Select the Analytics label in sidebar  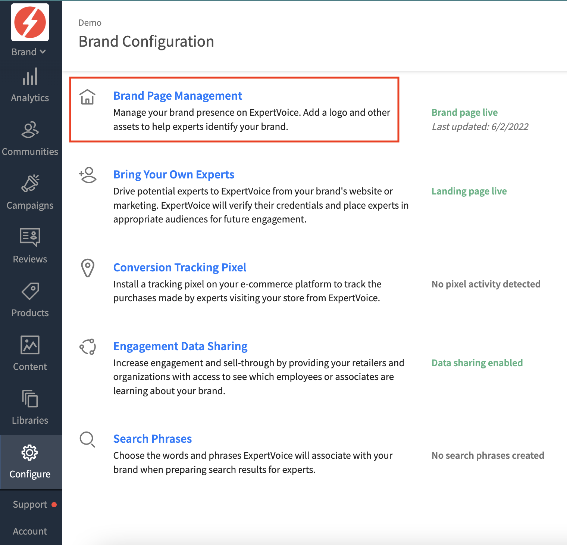pyautogui.click(x=30, y=98)
